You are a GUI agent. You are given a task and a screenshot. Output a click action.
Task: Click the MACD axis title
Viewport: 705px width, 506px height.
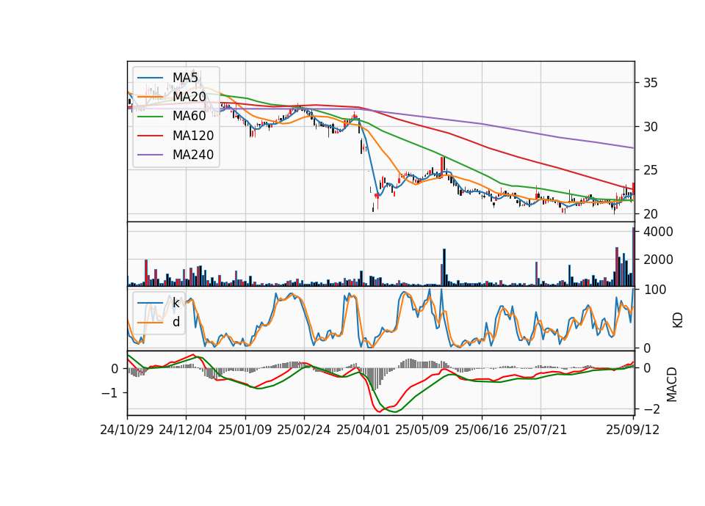[672, 384]
